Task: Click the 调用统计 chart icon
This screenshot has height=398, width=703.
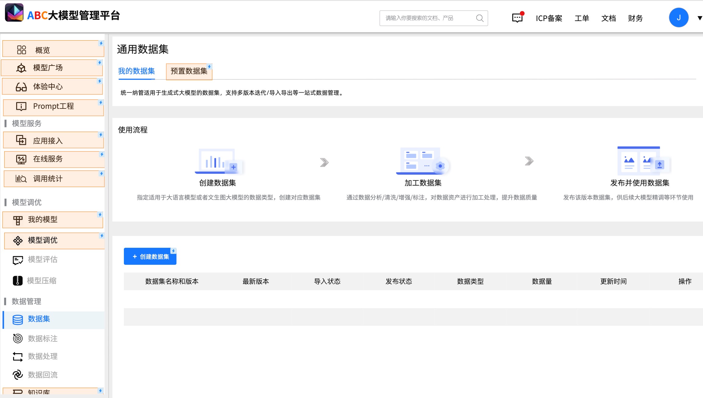Action: click(x=21, y=179)
